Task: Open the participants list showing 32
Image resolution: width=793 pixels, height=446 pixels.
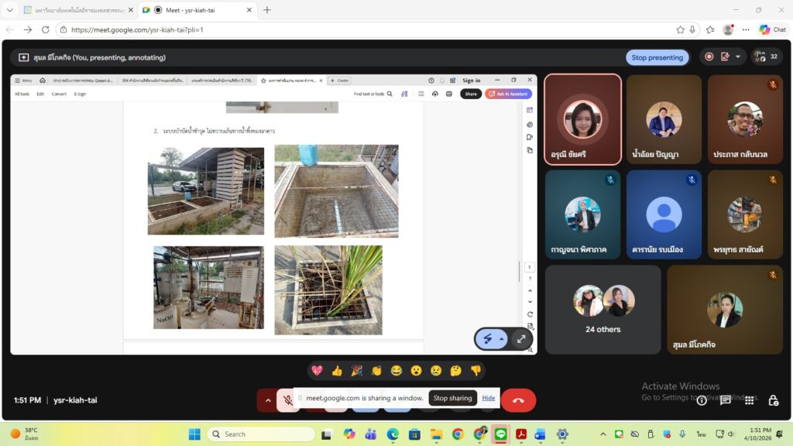Action: click(765, 57)
